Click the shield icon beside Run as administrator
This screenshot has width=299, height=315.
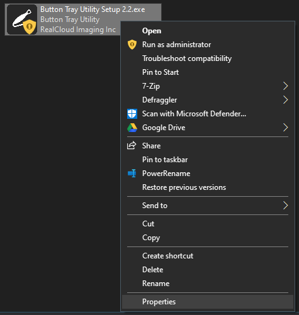tap(132, 45)
